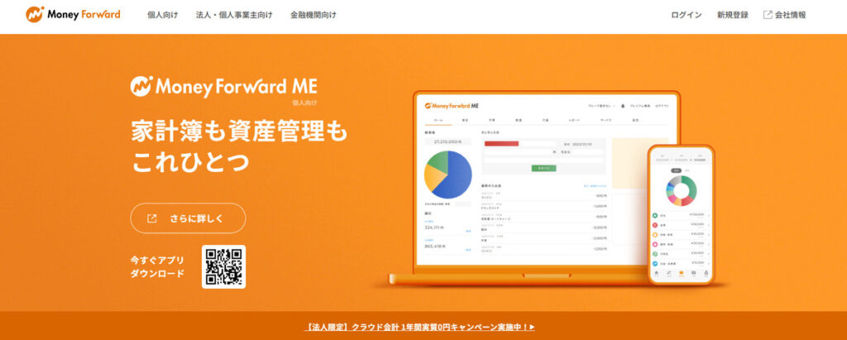Click the Money Forward logo in header
Screen dimensions: 847x340
[x=73, y=15]
